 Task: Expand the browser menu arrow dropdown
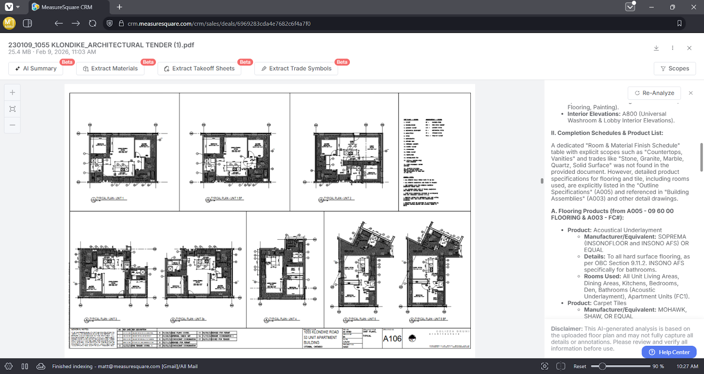[x=18, y=7]
